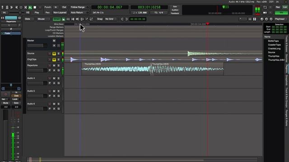
Task: Open the Ranges & Marks sidebar tab
Action: [287, 118]
